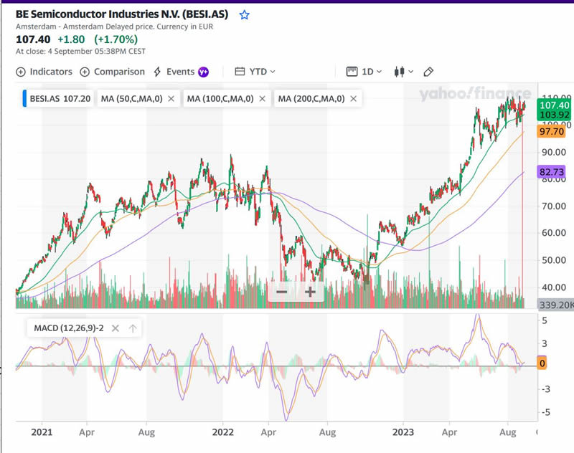The width and height of the screenshot is (574, 453).
Task: Select the BESI.AS series label
Action: pyautogui.click(x=60, y=99)
